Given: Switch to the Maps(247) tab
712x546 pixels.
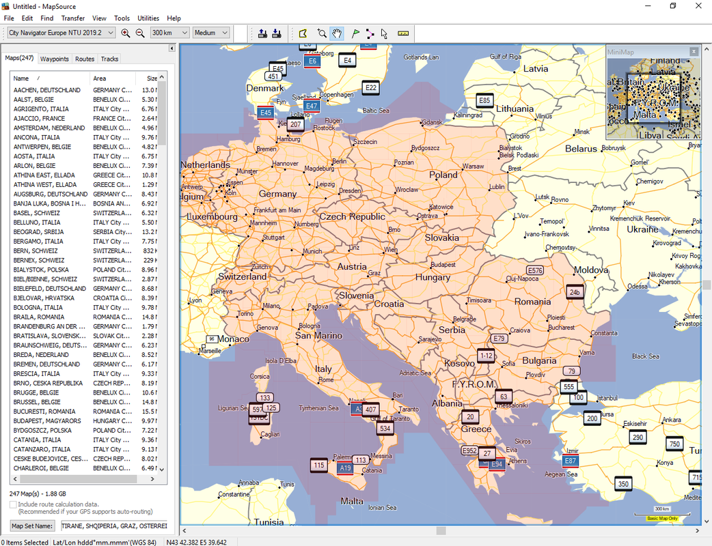Looking at the screenshot, I should click(19, 58).
